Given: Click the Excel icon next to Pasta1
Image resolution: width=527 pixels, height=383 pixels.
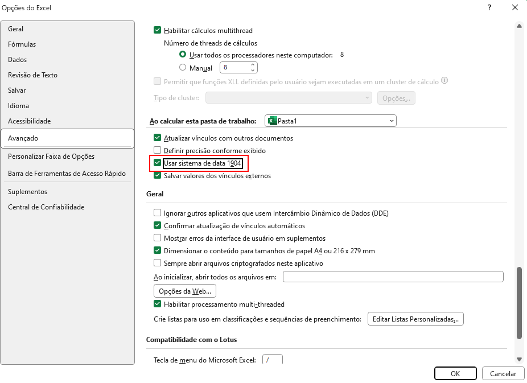Looking at the screenshot, I should tap(272, 121).
